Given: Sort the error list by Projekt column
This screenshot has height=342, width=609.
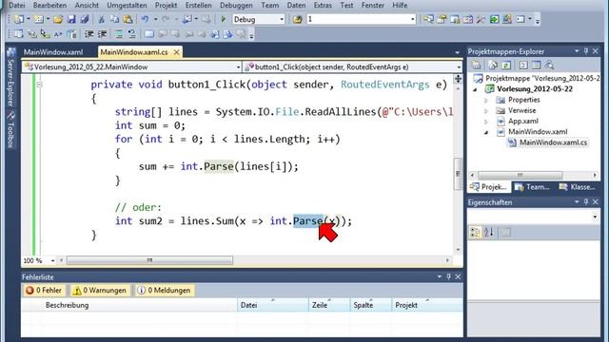Looking at the screenshot, I should tap(427, 305).
